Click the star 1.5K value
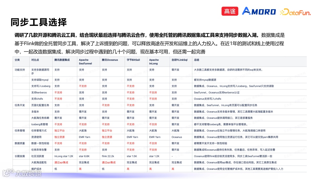Viewport: 319px width, 179px height. 132,156
